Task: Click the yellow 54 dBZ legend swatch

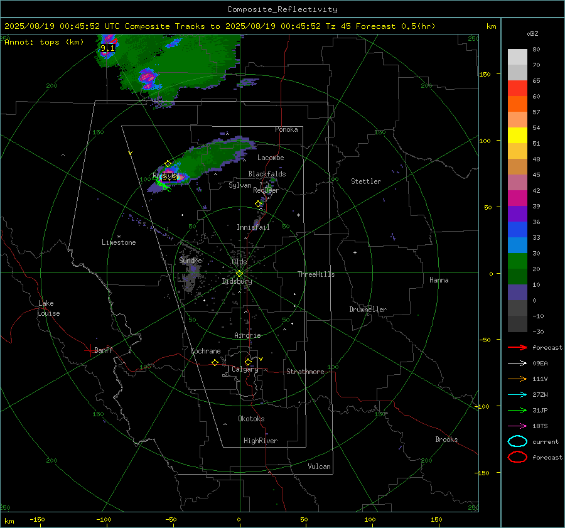Action: coord(517,135)
